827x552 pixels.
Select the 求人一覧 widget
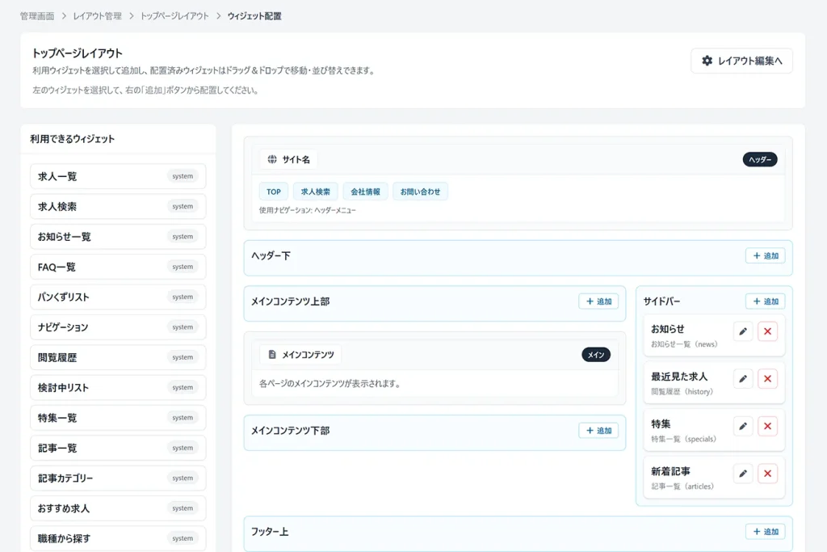[x=118, y=176]
